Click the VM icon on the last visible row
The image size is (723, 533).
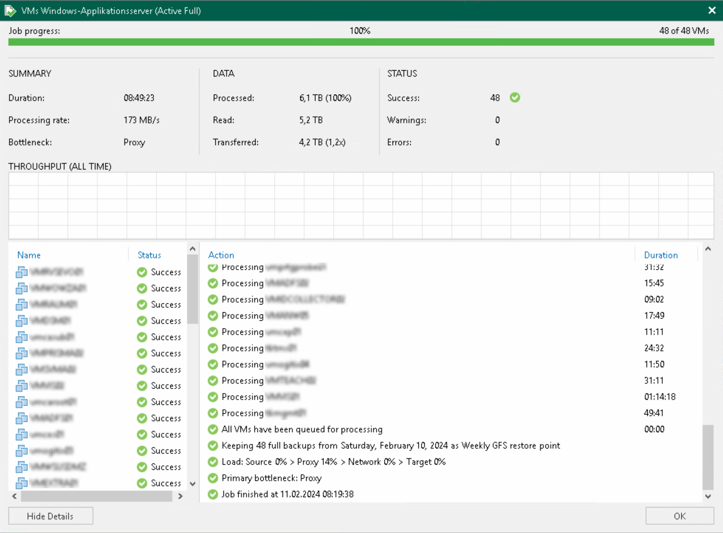21,483
